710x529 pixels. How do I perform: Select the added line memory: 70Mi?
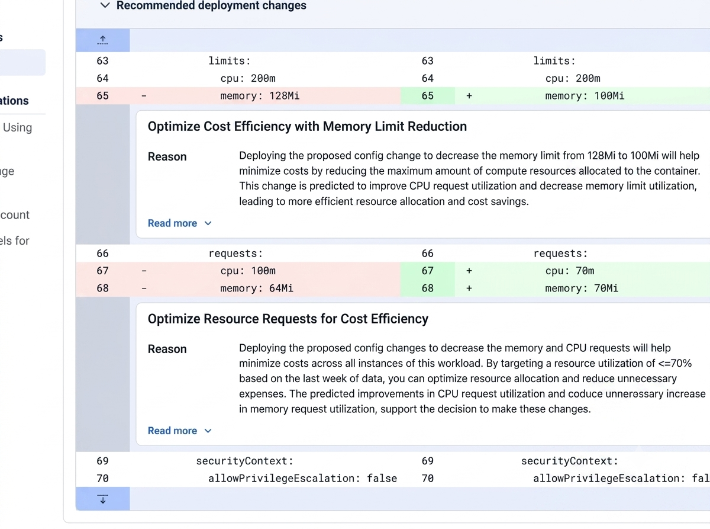(x=582, y=288)
